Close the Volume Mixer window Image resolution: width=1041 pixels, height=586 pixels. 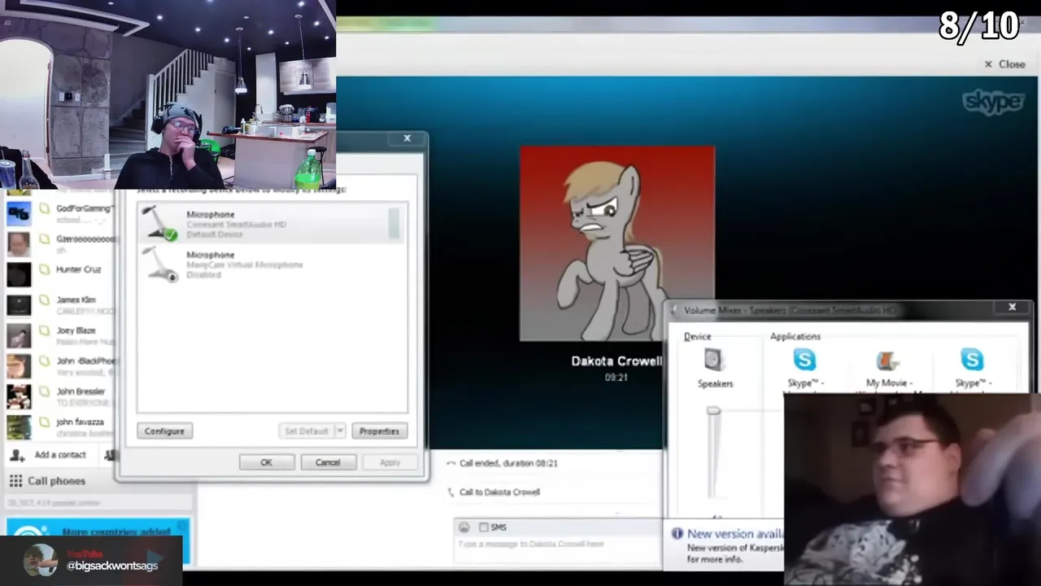pos(1013,307)
